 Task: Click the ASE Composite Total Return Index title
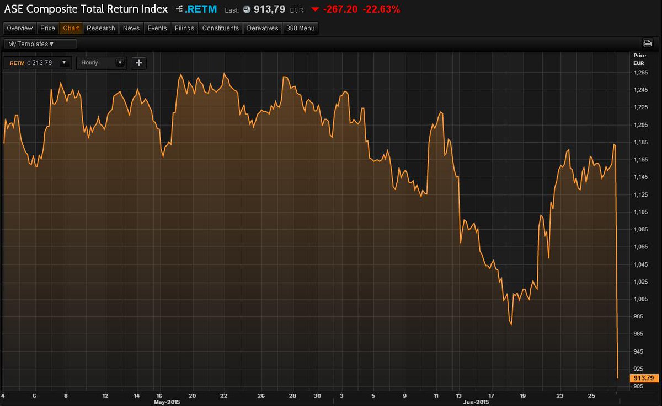(x=86, y=9)
